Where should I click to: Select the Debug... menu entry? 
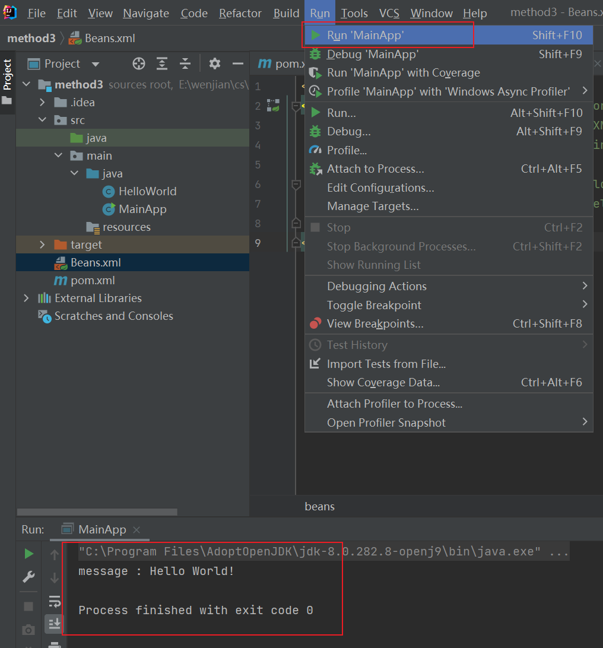(x=449, y=131)
